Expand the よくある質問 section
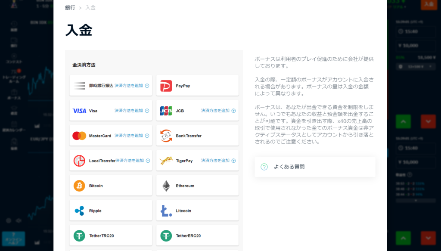441x251 pixels. tap(315, 167)
